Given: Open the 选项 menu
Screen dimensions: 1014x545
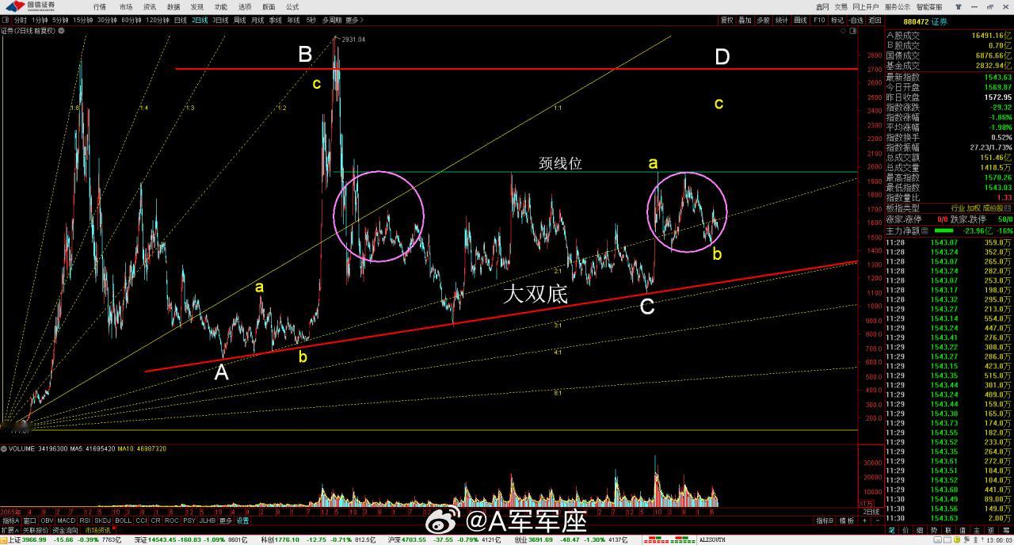Looking at the screenshot, I should click(x=245, y=6).
